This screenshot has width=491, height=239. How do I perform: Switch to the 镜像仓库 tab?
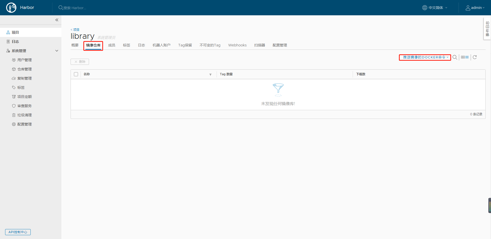93,45
